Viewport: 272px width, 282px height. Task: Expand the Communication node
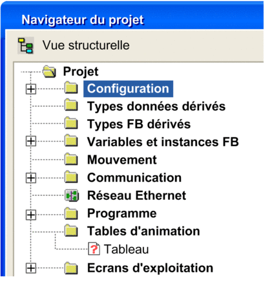pyautogui.click(x=31, y=178)
